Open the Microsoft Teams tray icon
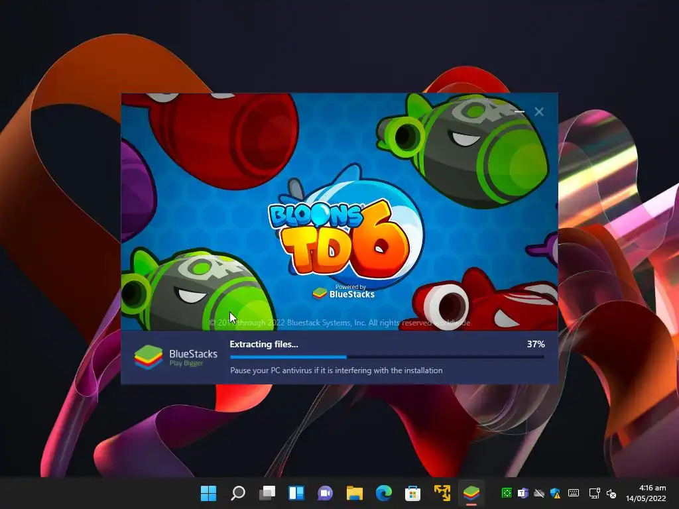This screenshot has width=679, height=509. [523, 493]
